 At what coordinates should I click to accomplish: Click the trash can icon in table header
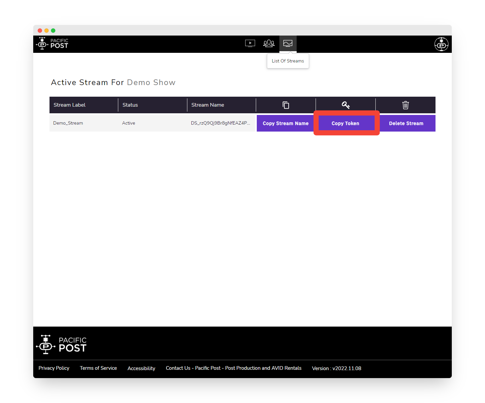[x=405, y=105]
